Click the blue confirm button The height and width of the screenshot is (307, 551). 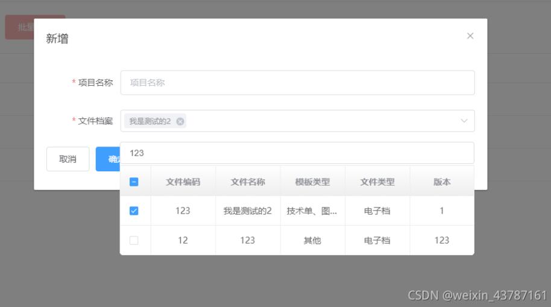point(108,159)
